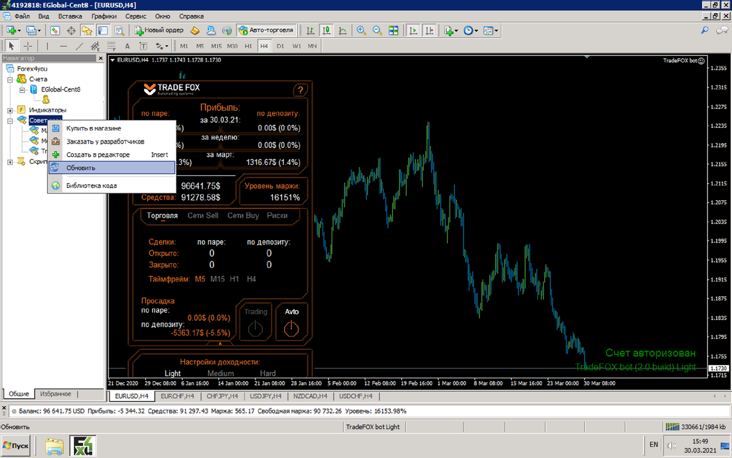This screenshot has width=732, height=458.
Task: Show the Market Watch window icon
Action: coord(55,30)
